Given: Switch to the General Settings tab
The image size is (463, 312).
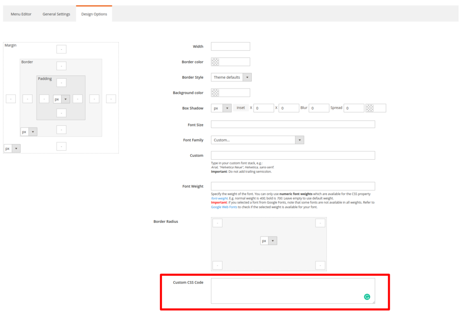Looking at the screenshot, I should point(57,14).
